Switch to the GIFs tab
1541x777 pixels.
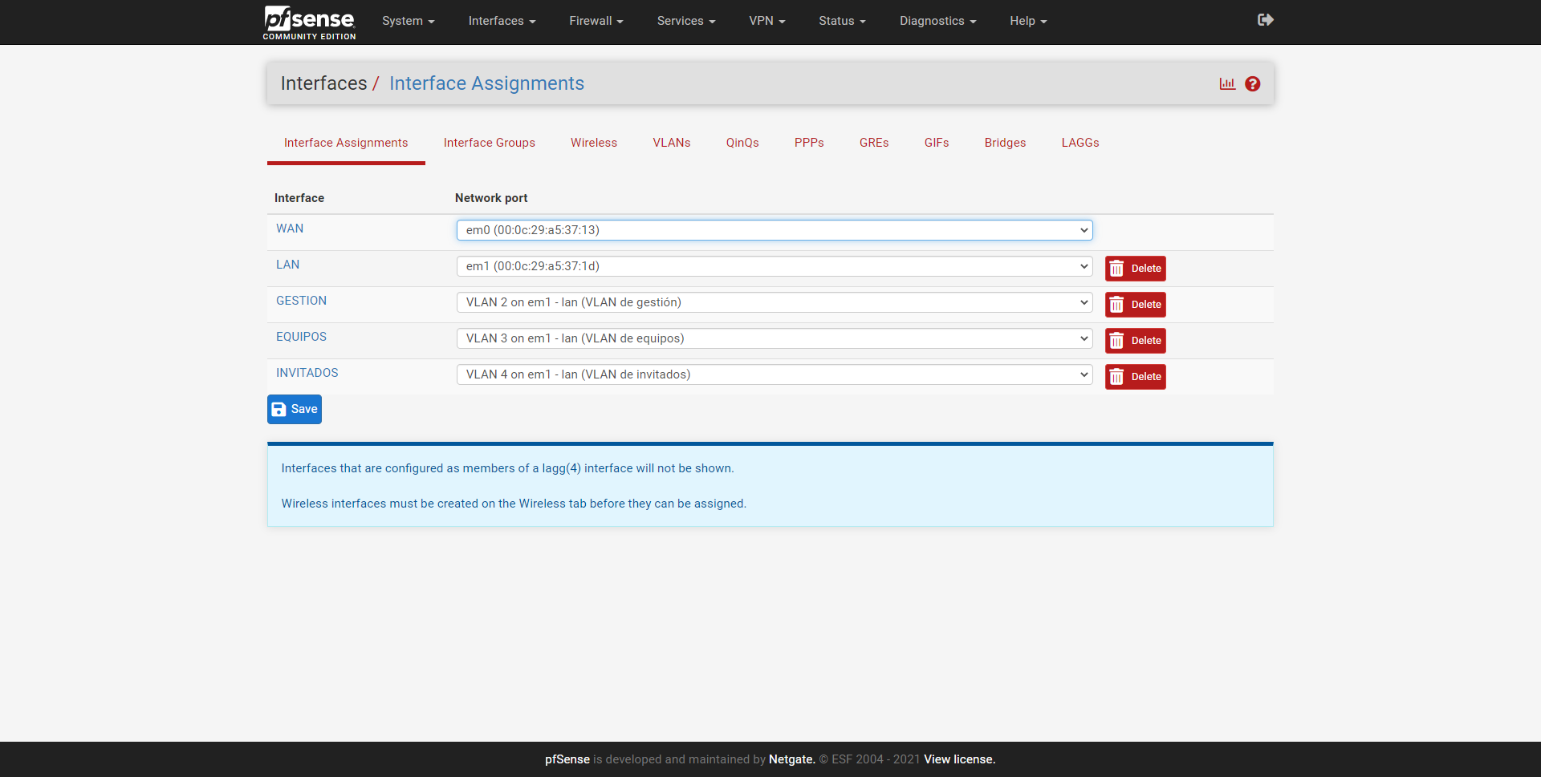point(937,143)
